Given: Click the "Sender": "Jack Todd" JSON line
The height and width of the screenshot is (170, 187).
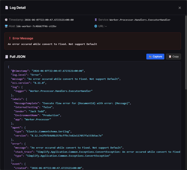Looking at the screenshot, I should 30,111.
